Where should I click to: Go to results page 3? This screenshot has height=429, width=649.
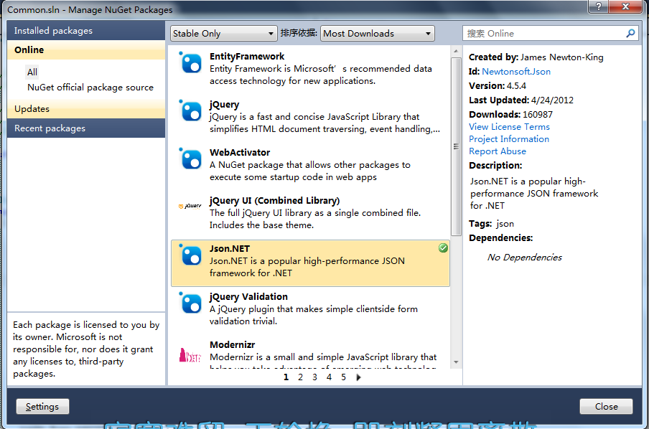coord(314,377)
